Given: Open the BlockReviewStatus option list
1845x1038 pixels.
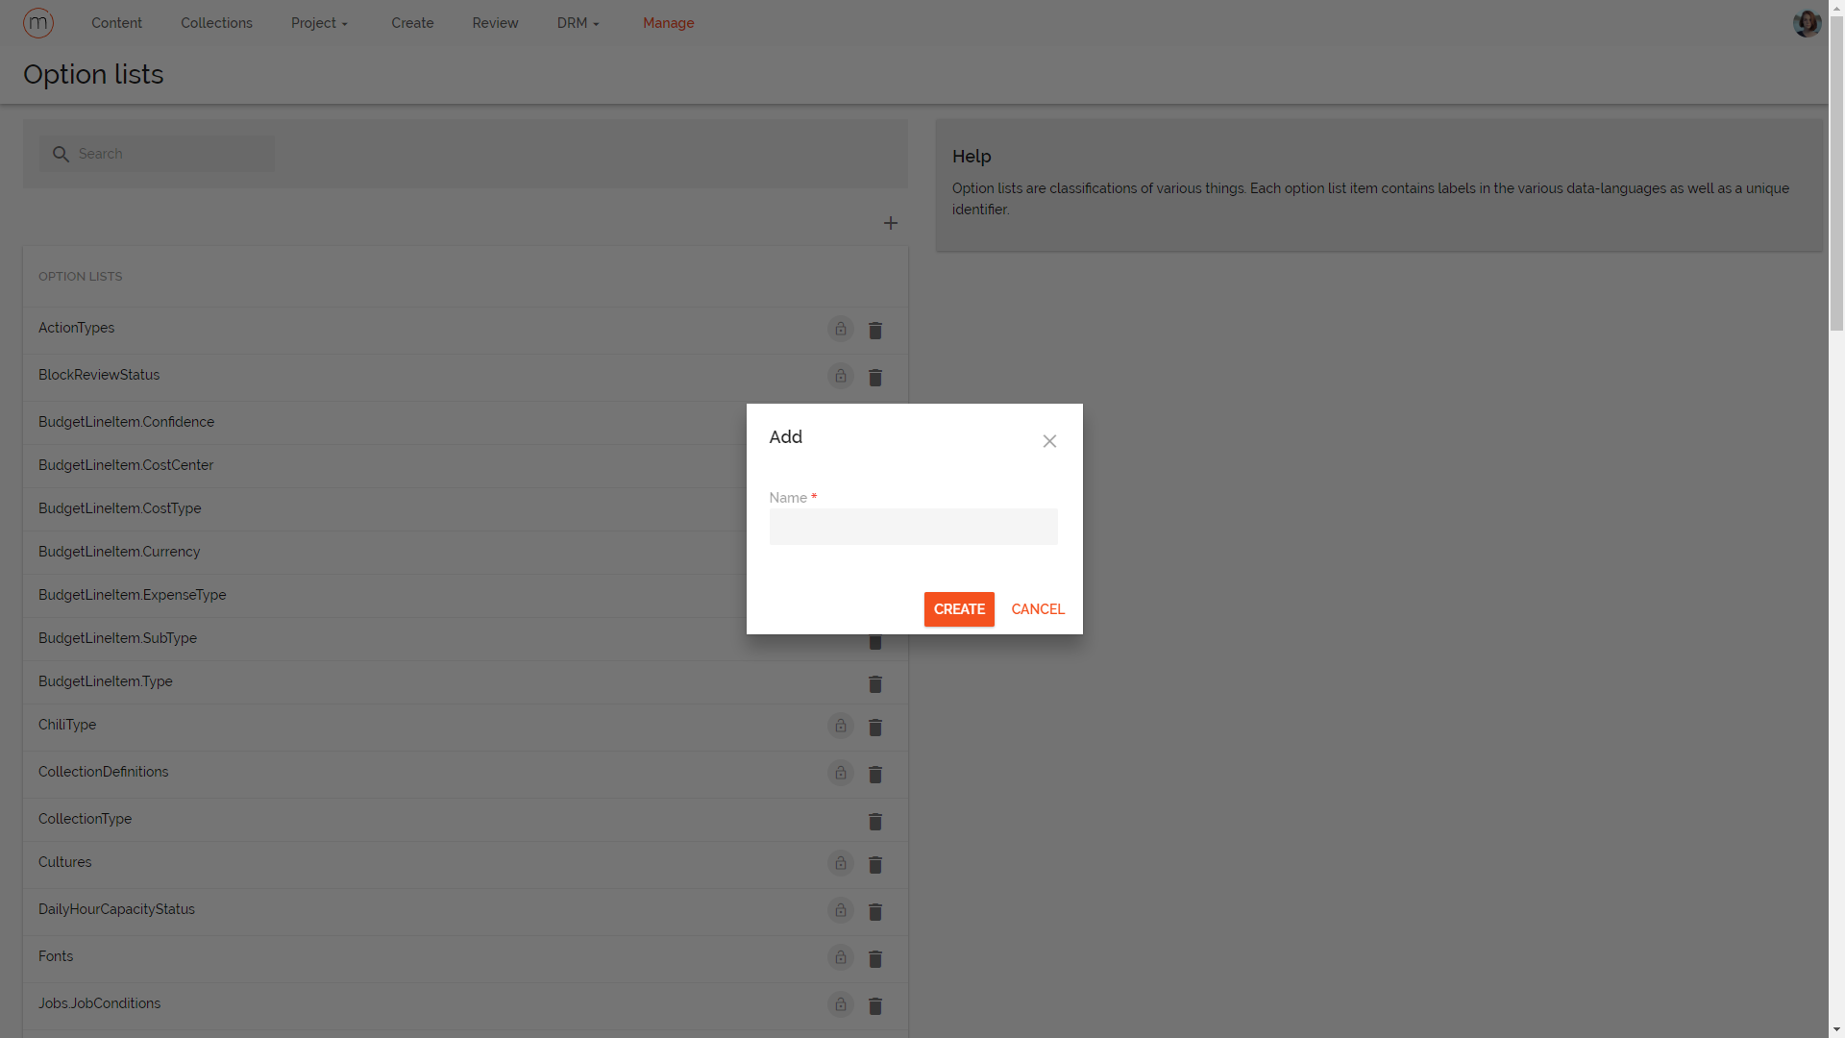Looking at the screenshot, I should (x=99, y=375).
